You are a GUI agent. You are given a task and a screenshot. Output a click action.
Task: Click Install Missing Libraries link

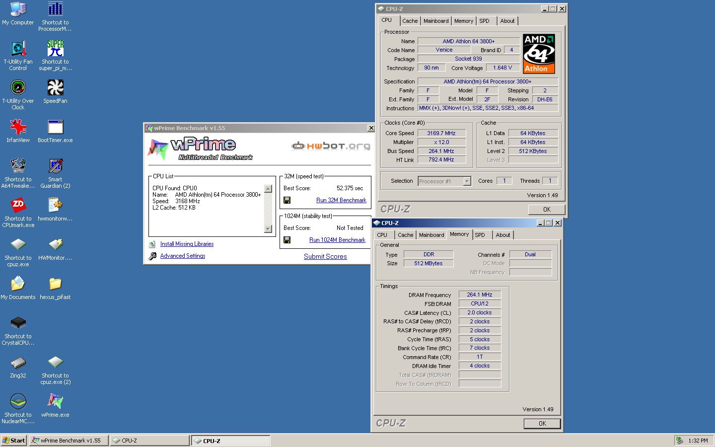[187, 244]
